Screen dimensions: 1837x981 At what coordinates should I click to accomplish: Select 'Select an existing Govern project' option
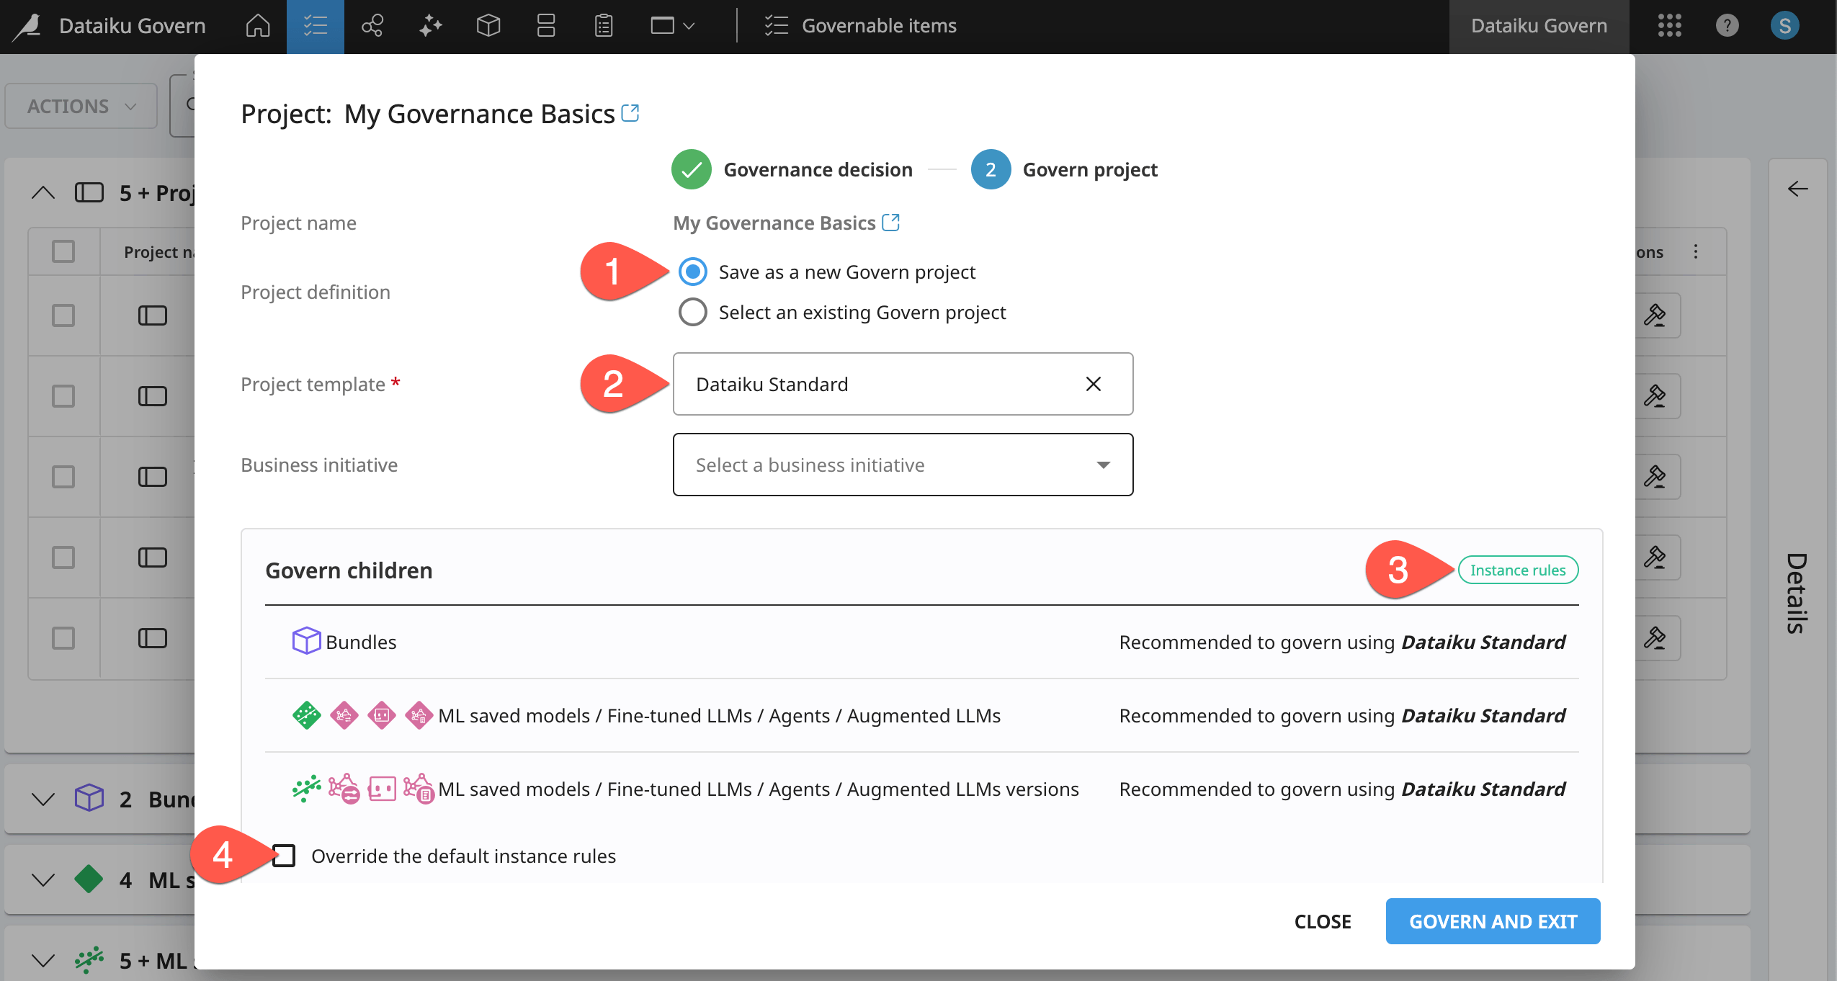point(692,313)
